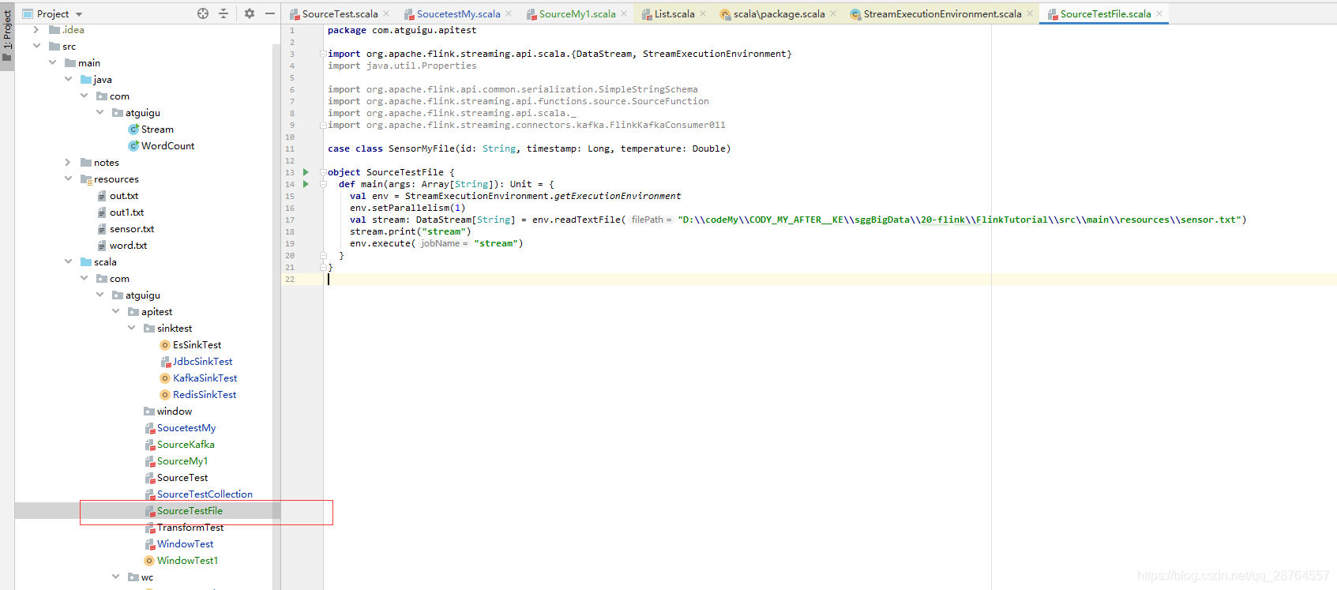Close the SourceTestFile.scala tab

1159,13
